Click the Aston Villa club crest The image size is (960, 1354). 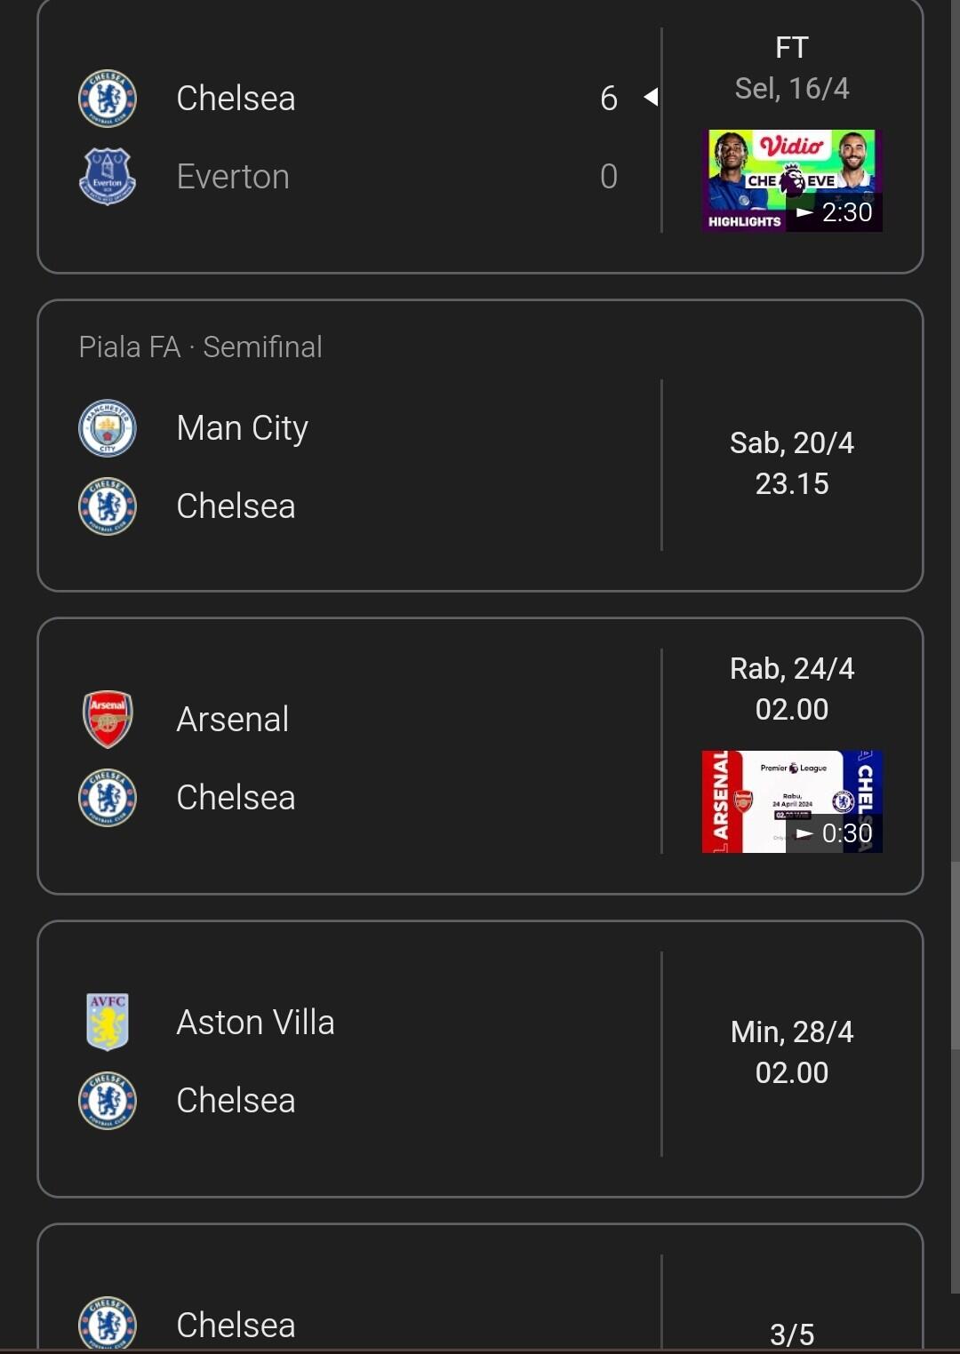(x=108, y=1023)
